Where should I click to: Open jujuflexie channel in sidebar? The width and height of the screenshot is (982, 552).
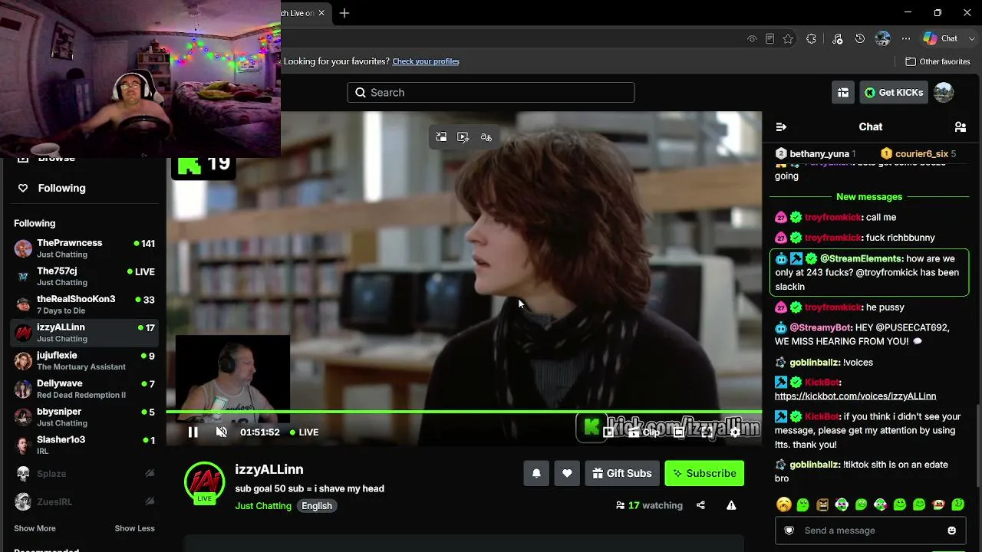coord(84,361)
